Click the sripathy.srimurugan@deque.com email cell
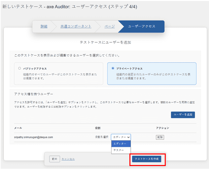The height and width of the screenshot is (169, 209). tap(34, 137)
